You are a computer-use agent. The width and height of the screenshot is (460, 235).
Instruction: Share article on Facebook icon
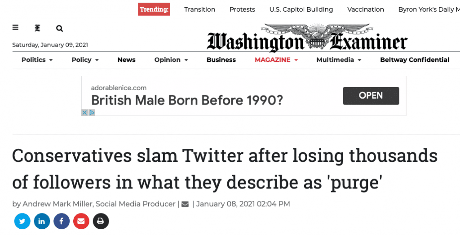coord(62,221)
